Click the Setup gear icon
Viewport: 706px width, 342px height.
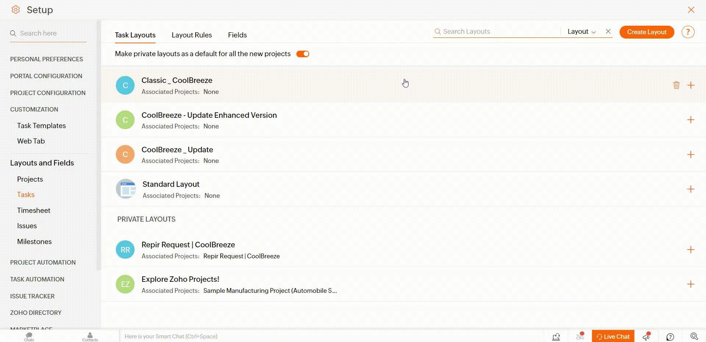click(15, 10)
